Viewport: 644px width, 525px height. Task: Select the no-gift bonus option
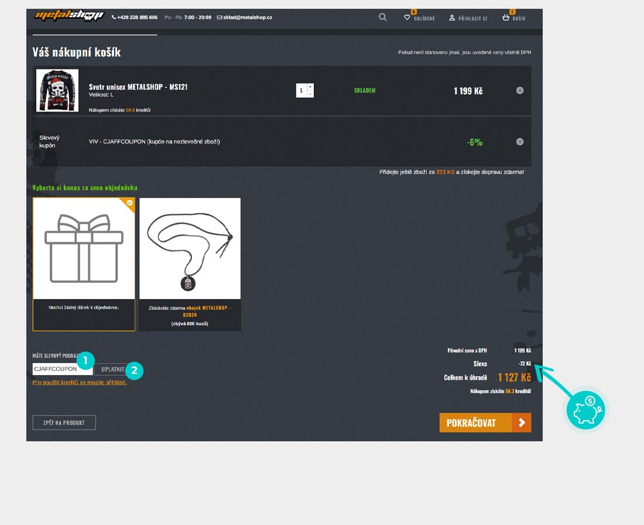pyautogui.click(x=84, y=264)
